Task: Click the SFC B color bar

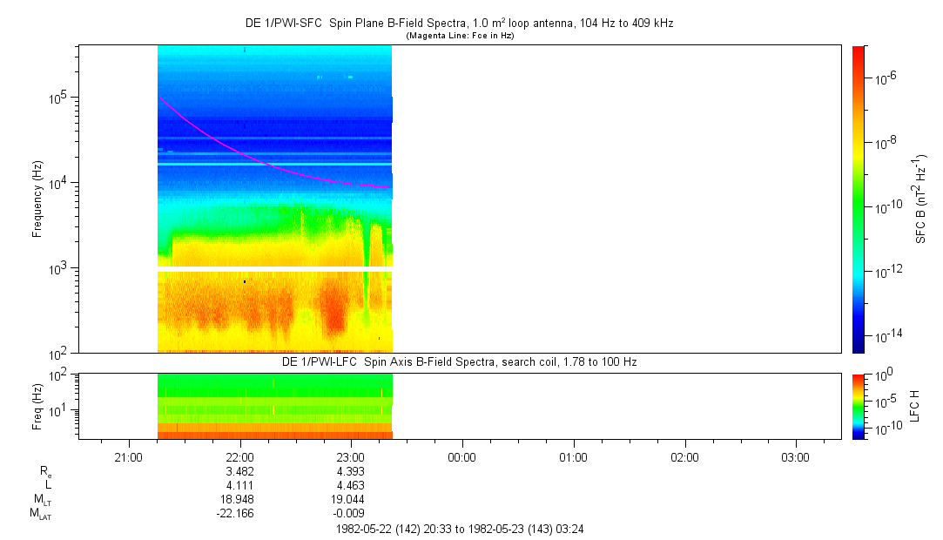Action: [858, 199]
